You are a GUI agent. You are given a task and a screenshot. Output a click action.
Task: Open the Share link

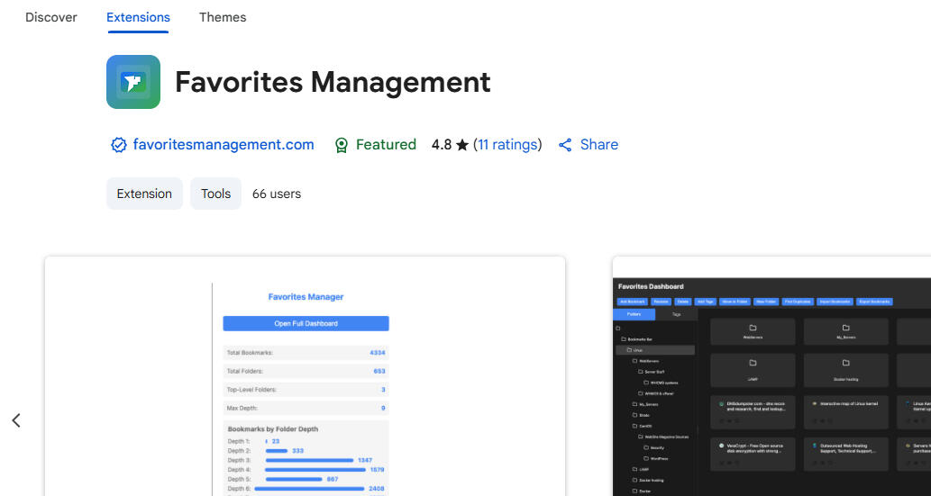pyautogui.click(x=599, y=144)
